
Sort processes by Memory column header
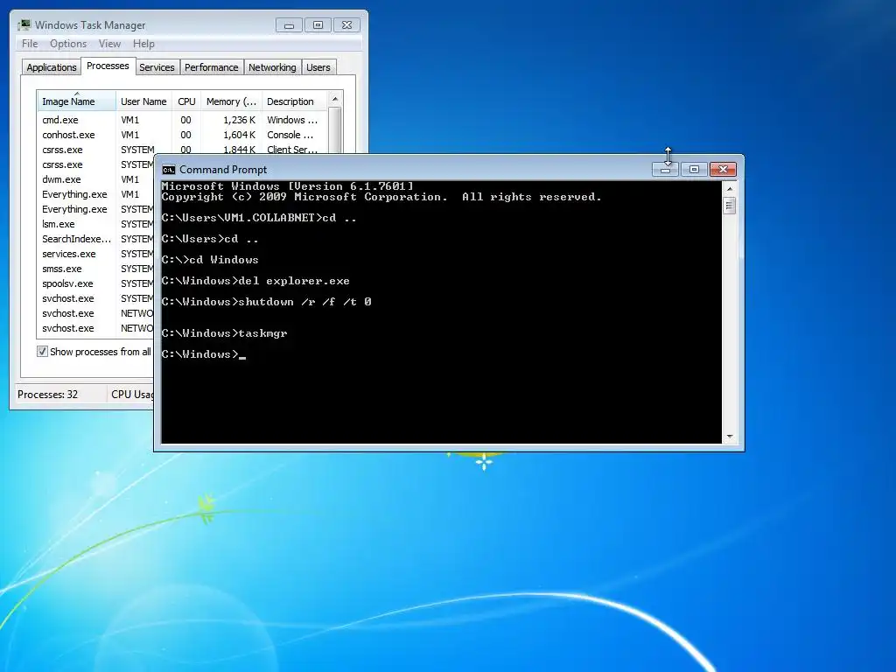click(231, 101)
